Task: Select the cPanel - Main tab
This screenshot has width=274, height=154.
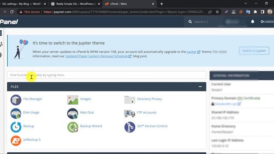Action: pyautogui.click(x=129, y=4)
